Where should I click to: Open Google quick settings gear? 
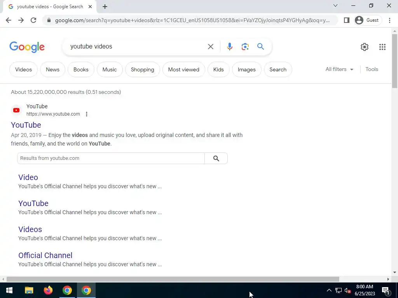coord(365,47)
